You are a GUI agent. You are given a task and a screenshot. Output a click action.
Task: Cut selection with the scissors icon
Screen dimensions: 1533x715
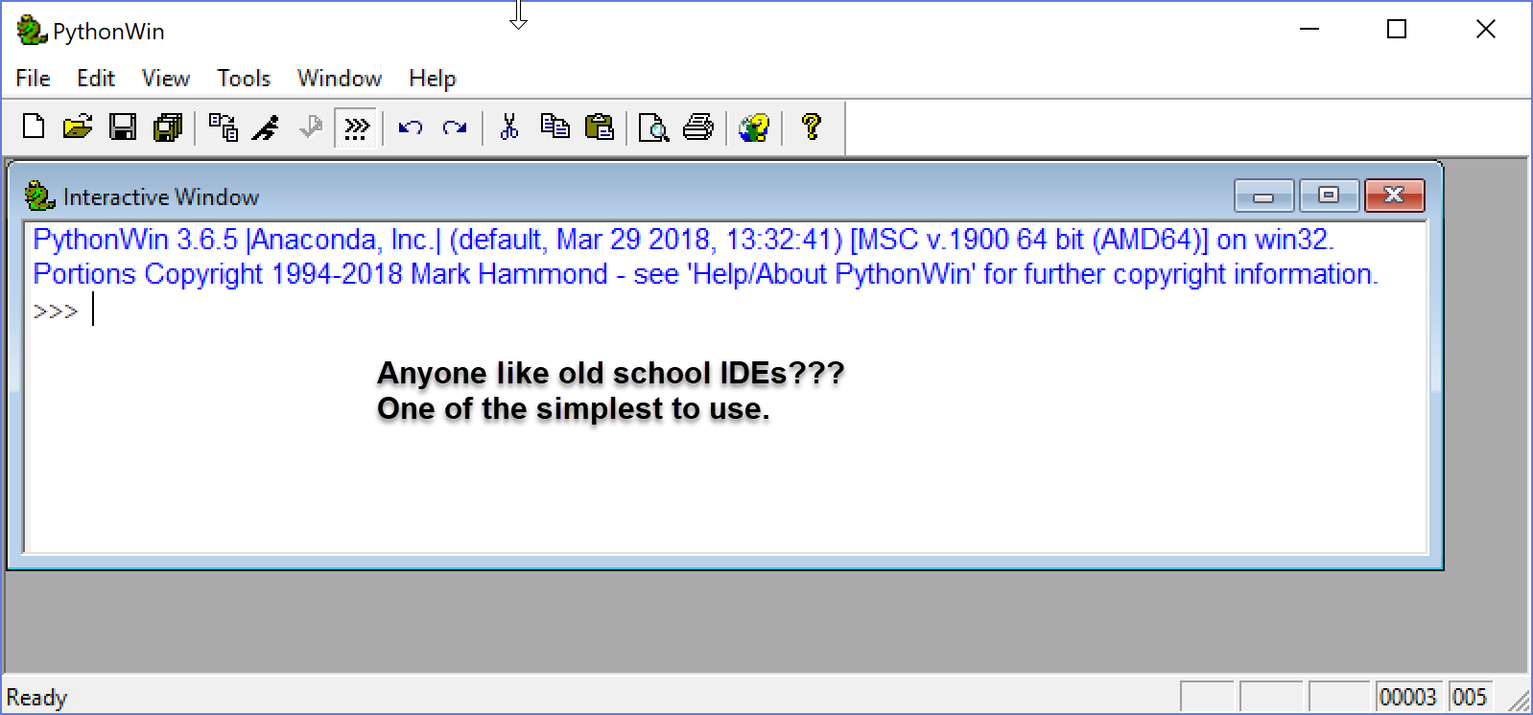[x=509, y=127]
